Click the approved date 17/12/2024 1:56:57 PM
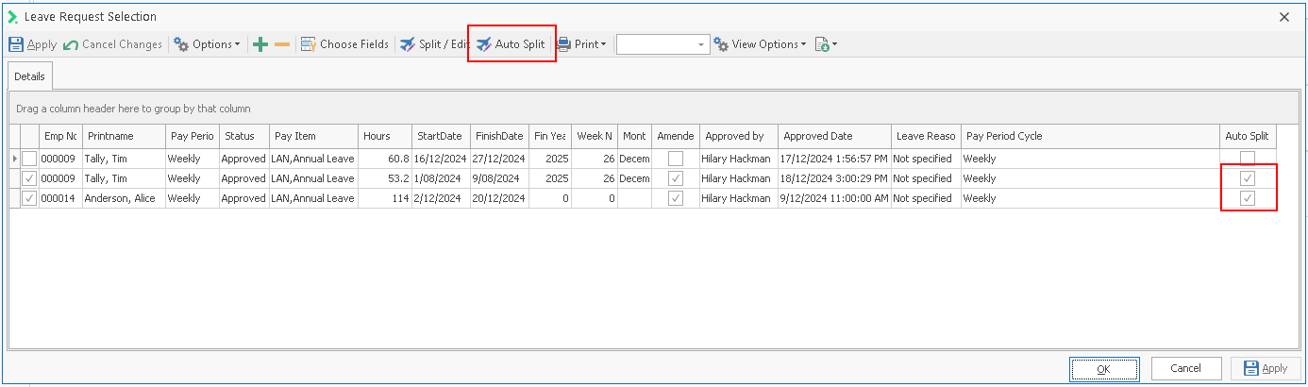Screen dimensions: 1308x387 834,159
